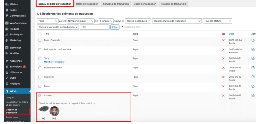Uncheck the Contact row checkbox

(x=40, y=96)
